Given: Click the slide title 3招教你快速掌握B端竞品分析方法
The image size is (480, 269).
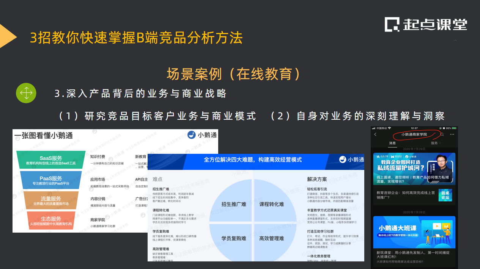Looking at the screenshot, I should [136, 38].
